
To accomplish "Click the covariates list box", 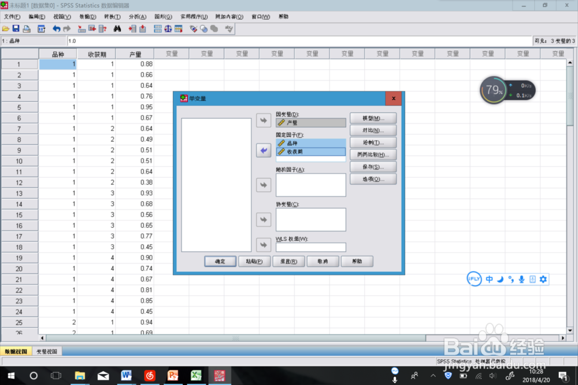I will point(311,220).
